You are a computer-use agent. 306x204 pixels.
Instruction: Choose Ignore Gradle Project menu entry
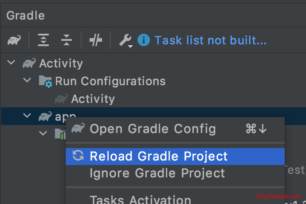[157, 173]
